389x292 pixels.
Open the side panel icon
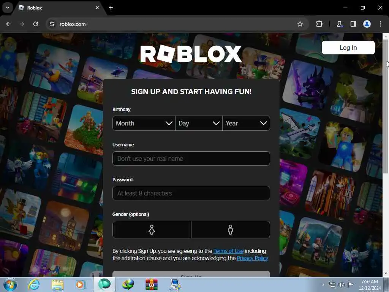(353, 24)
